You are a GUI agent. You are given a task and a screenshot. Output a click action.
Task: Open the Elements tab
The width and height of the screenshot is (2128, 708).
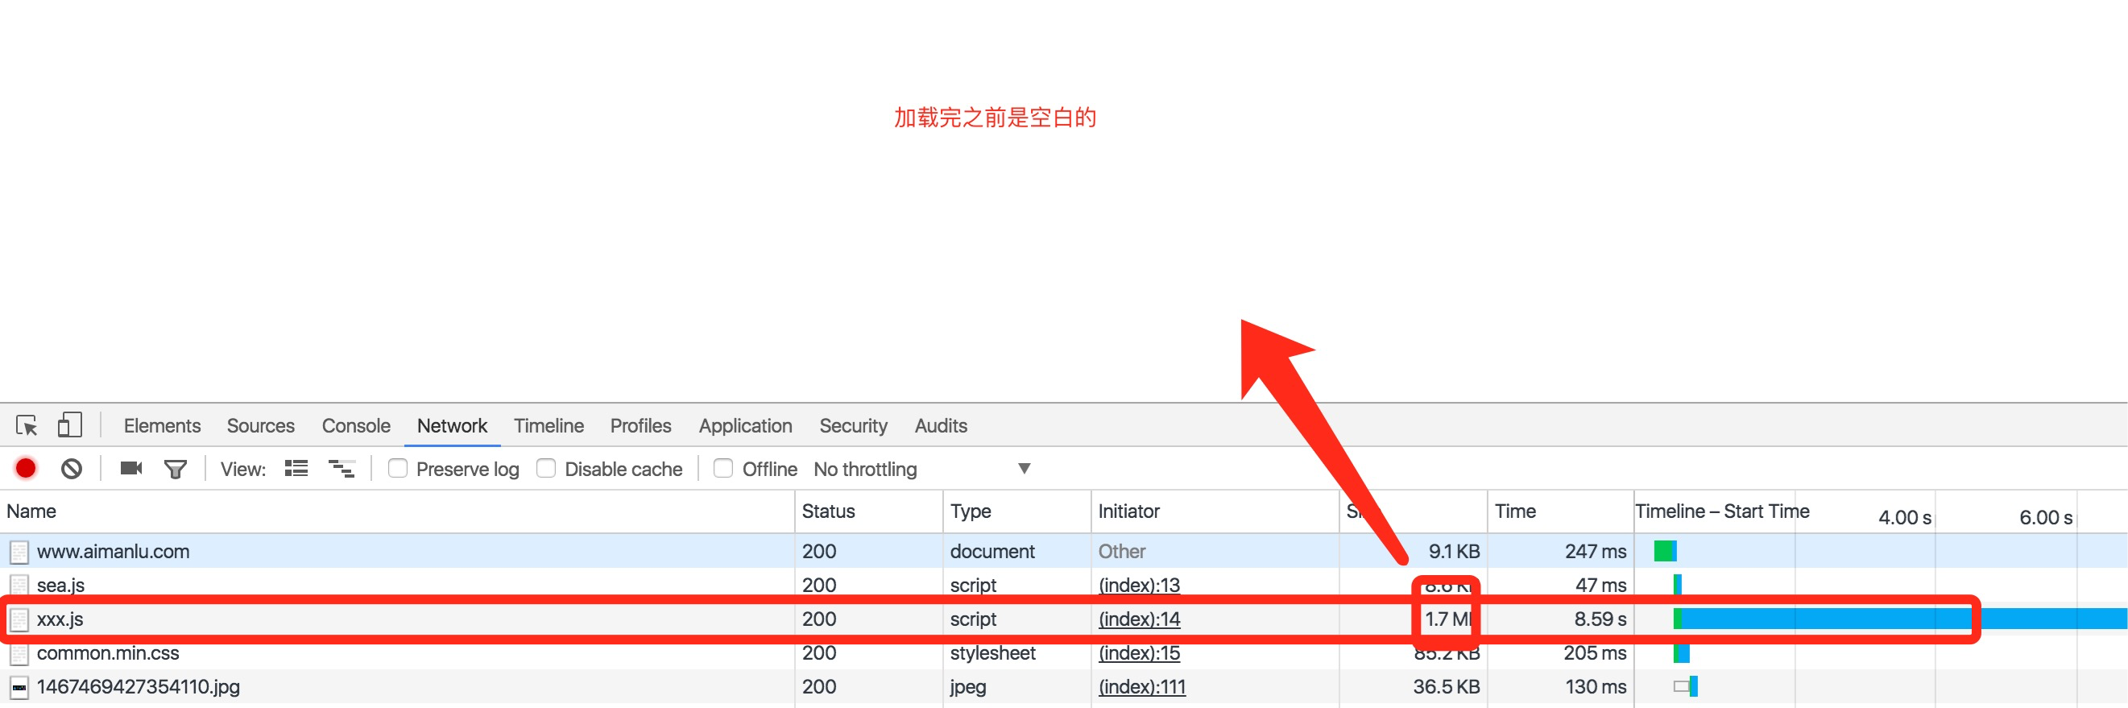pyautogui.click(x=162, y=425)
